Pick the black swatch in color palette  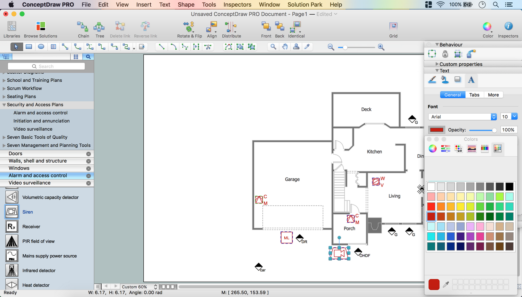click(x=509, y=187)
